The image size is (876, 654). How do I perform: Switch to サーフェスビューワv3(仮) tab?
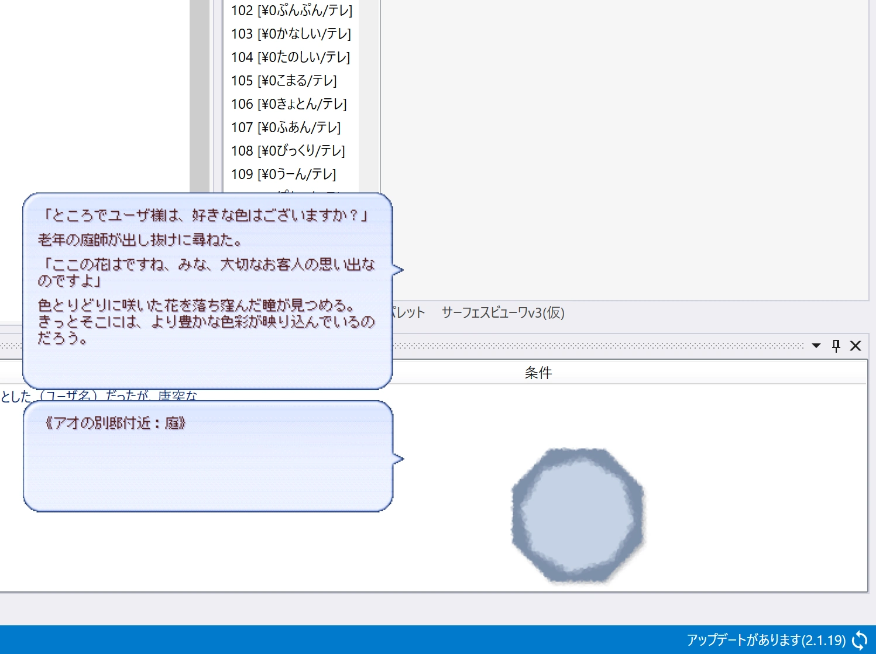click(x=503, y=313)
